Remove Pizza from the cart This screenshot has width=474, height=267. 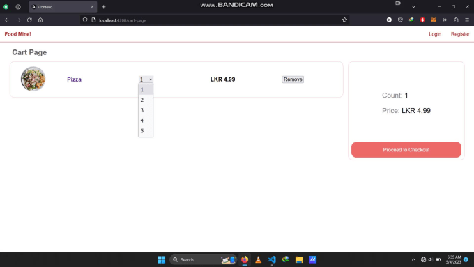tap(293, 79)
